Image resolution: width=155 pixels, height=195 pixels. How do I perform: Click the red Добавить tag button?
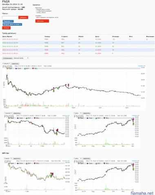pyautogui.click(x=23, y=18)
